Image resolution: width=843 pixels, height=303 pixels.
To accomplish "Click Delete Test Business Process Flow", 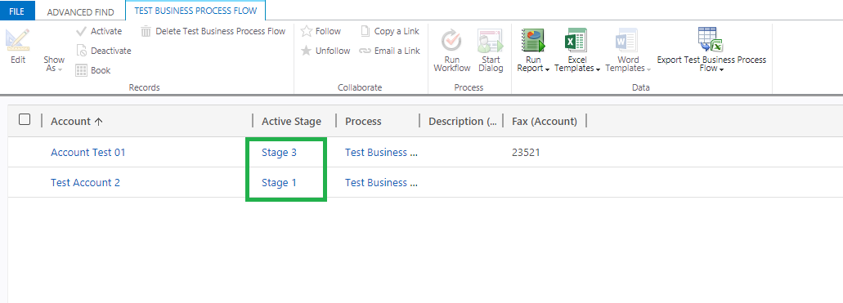I will click(213, 31).
